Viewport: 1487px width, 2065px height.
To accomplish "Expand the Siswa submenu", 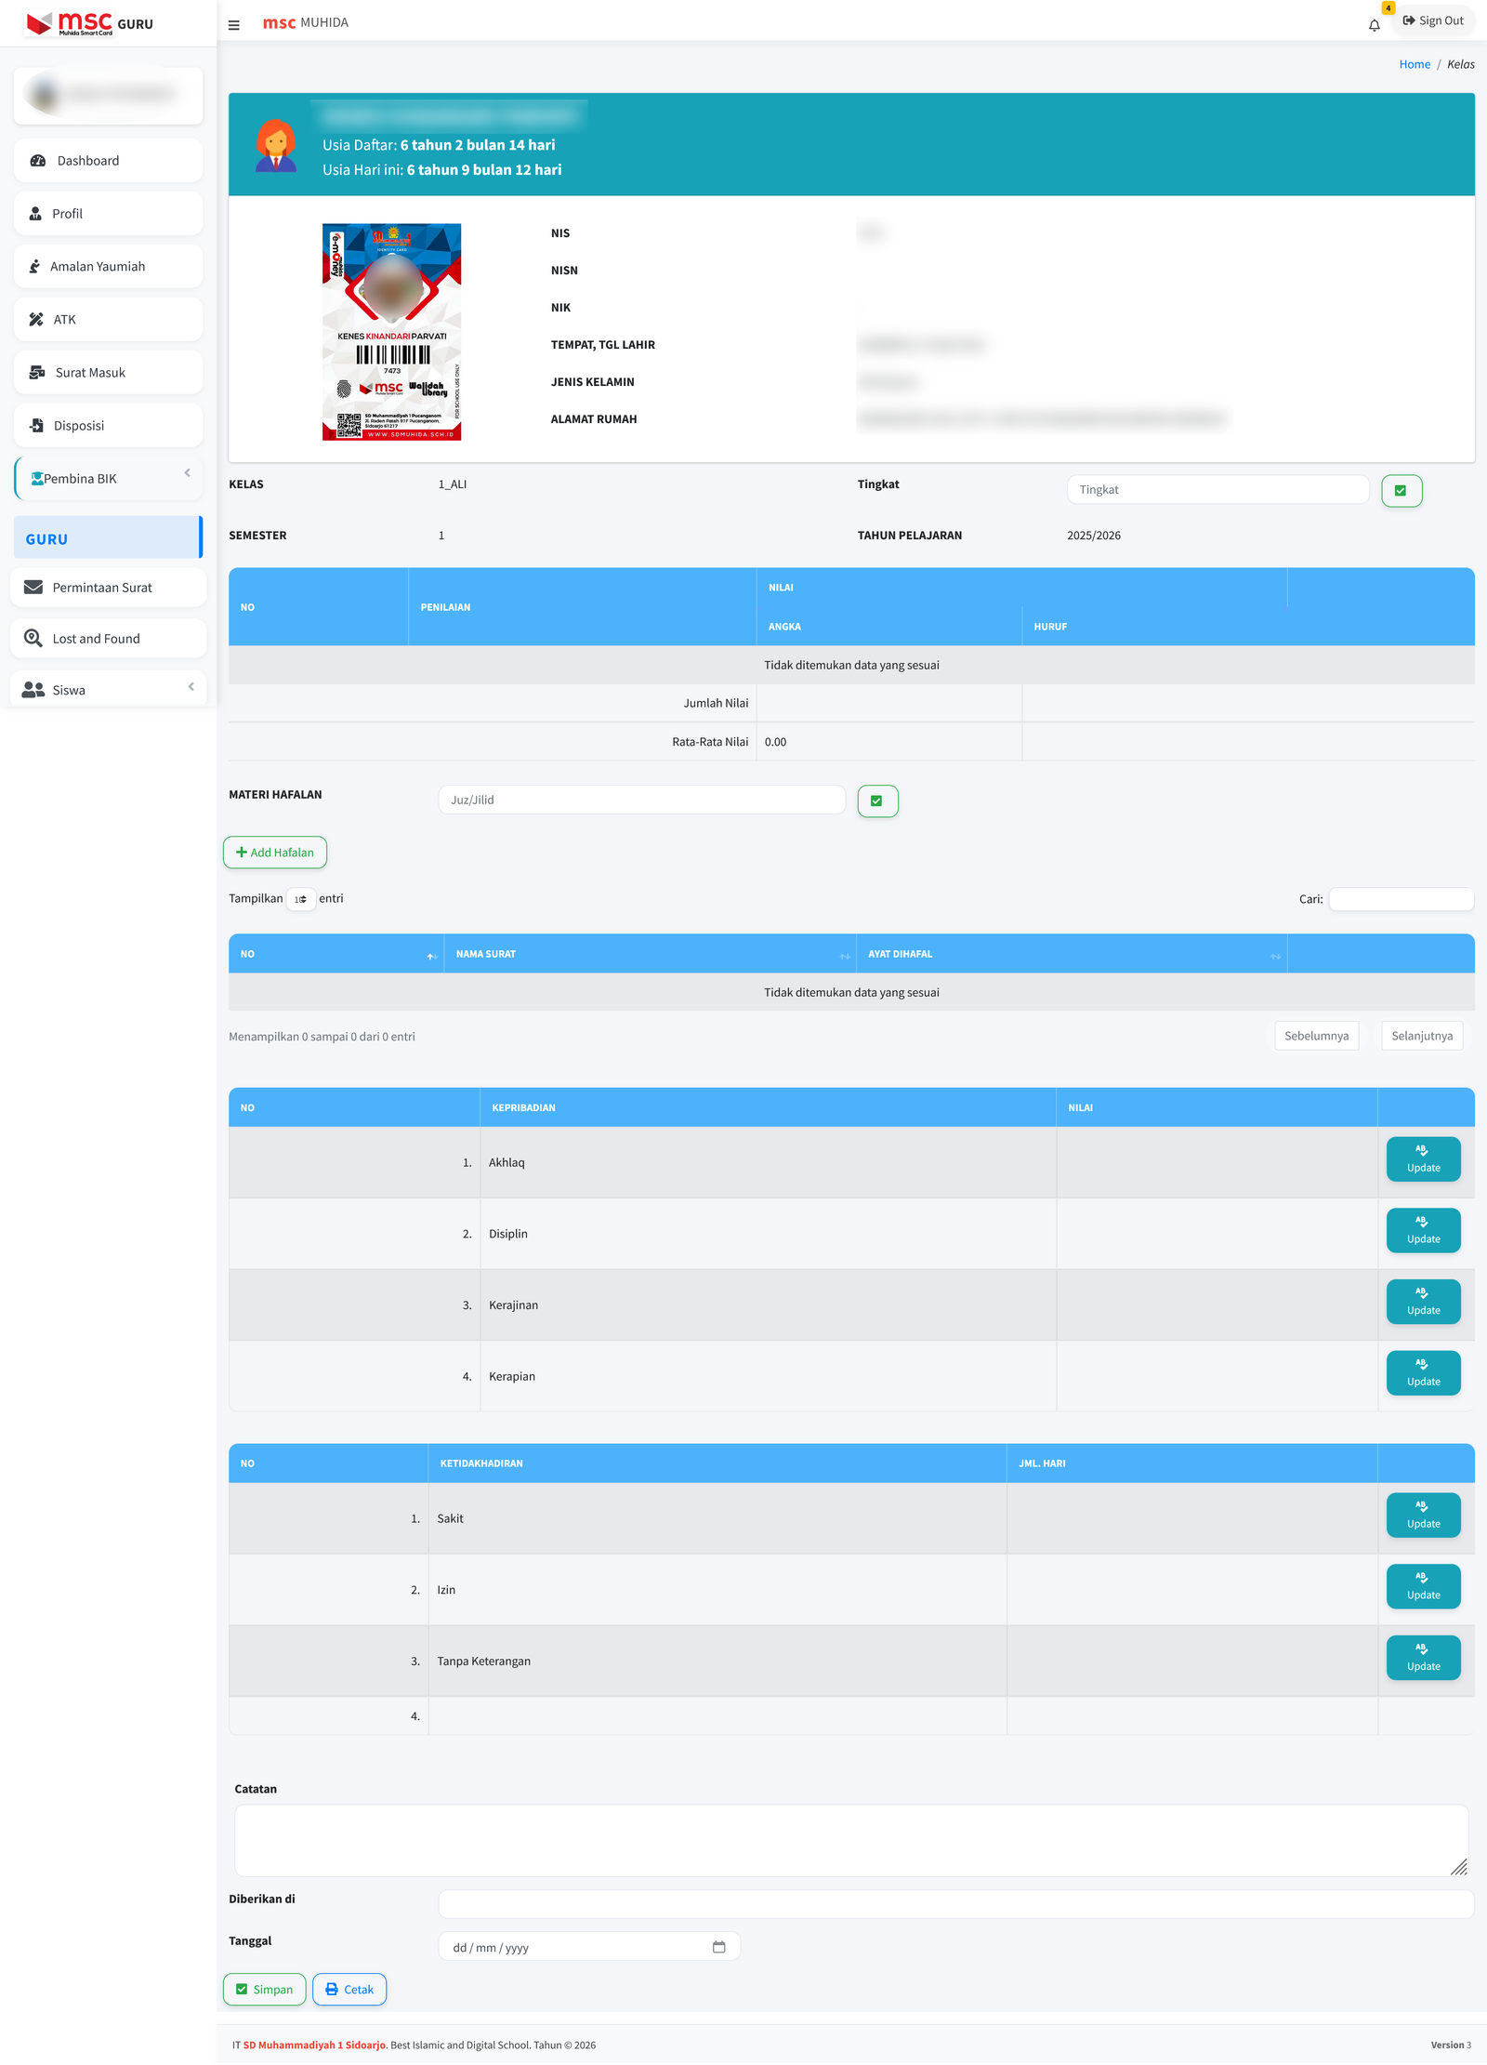I will point(191,688).
